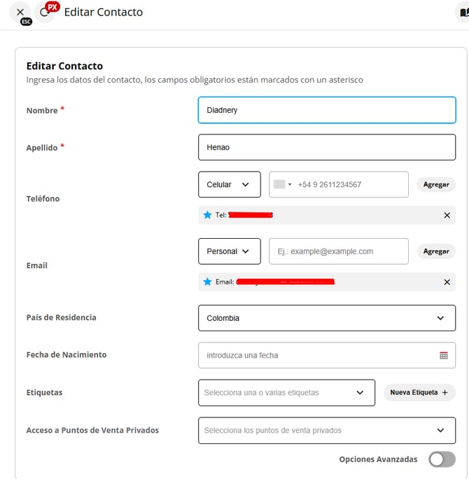The height and width of the screenshot is (479, 469).
Task: Toggle the Opciones Avanzadas switch
Action: click(442, 459)
